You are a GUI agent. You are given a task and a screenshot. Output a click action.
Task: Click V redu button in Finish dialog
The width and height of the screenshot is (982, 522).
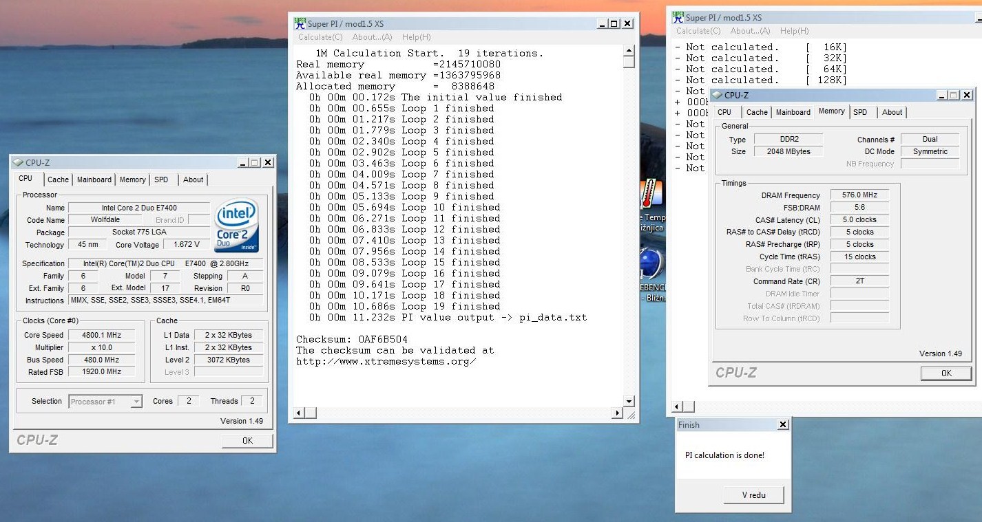753,494
